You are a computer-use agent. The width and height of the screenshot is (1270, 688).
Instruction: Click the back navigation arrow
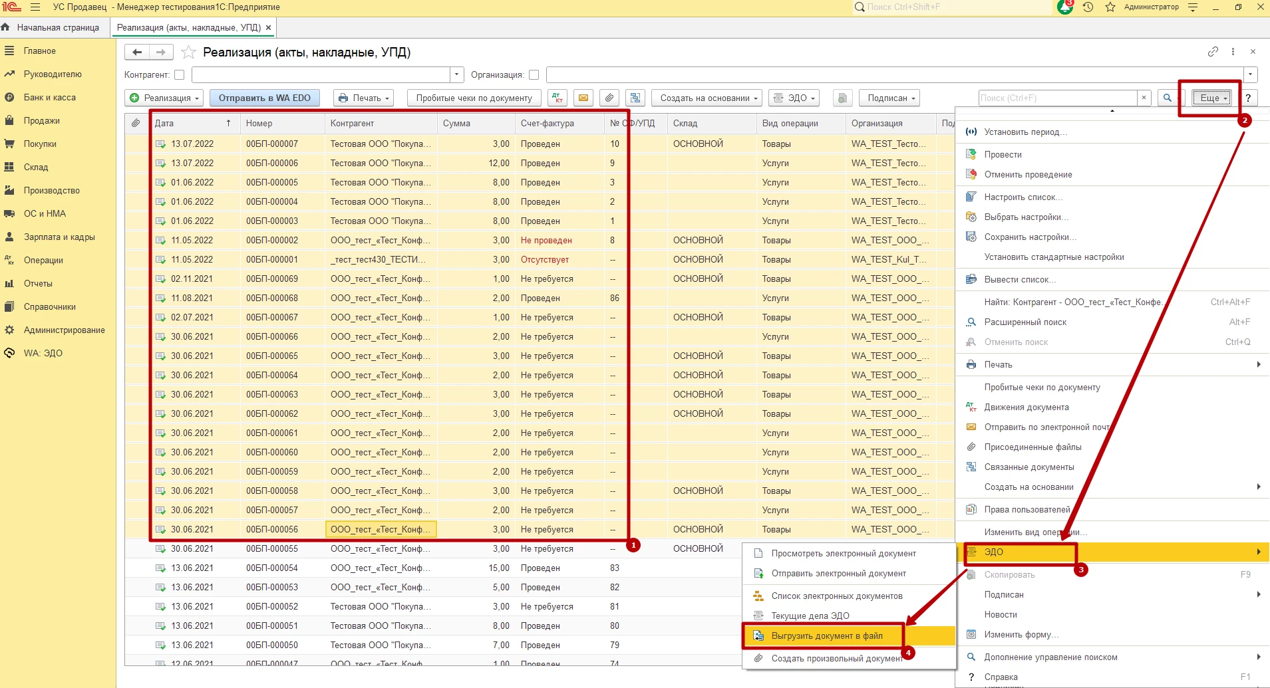(x=137, y=52)
